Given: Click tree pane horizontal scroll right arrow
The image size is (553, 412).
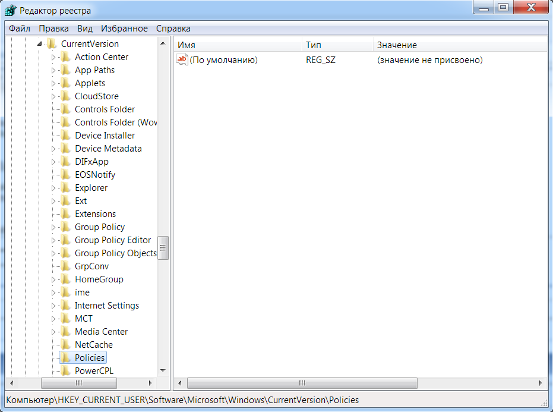Looking at the screenshot, I should 151,383.
